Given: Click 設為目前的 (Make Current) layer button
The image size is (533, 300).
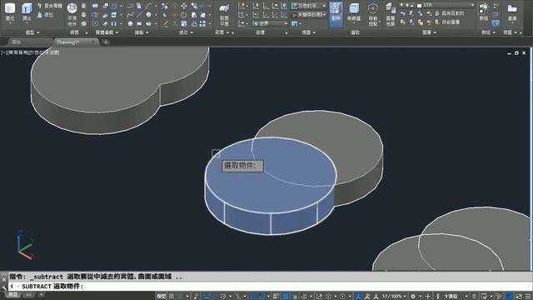Looking at the screenshot, I should (x=450, y=13).
